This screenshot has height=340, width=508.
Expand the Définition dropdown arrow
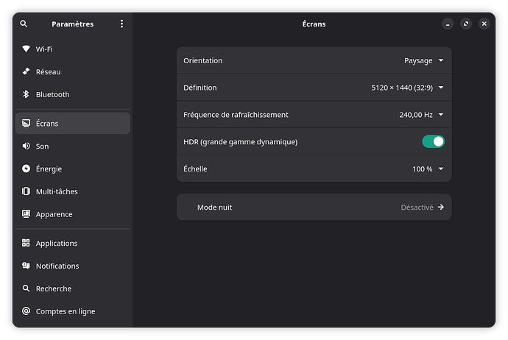441,88
